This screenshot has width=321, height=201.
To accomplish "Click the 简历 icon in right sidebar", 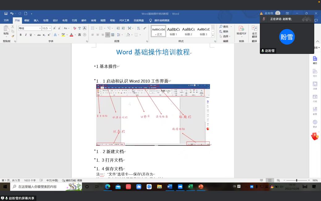I will click(315, 60).
